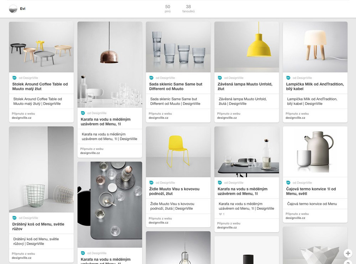Viewport: 356px width, 264px height.
Task: Open the coffee tables photo thumbnail
Action: (x=41, y=47)
